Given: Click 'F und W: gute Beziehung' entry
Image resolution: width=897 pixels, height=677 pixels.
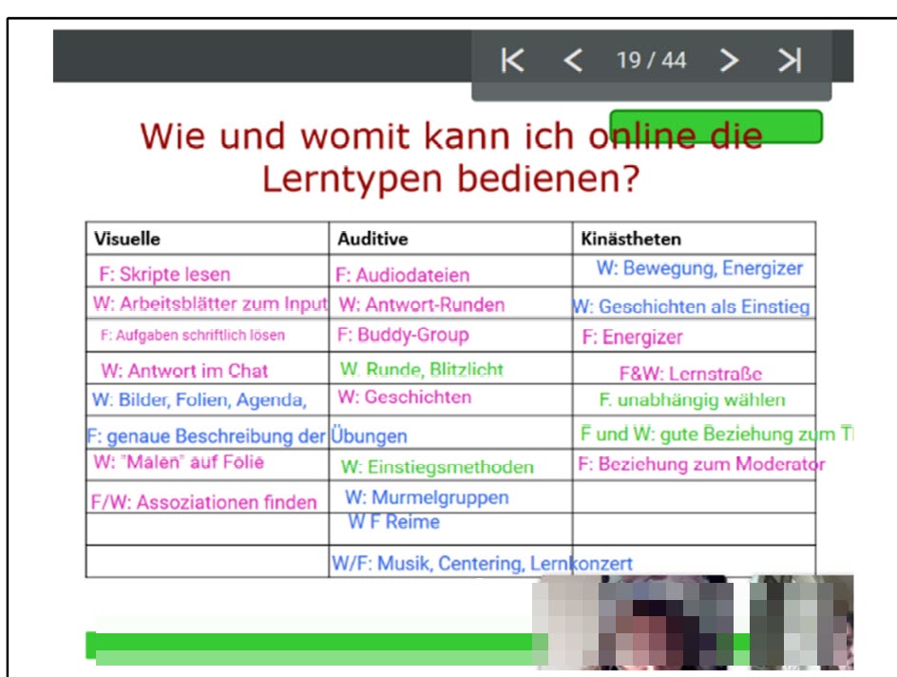Looking at the screenshot, I should click(716, 434).
